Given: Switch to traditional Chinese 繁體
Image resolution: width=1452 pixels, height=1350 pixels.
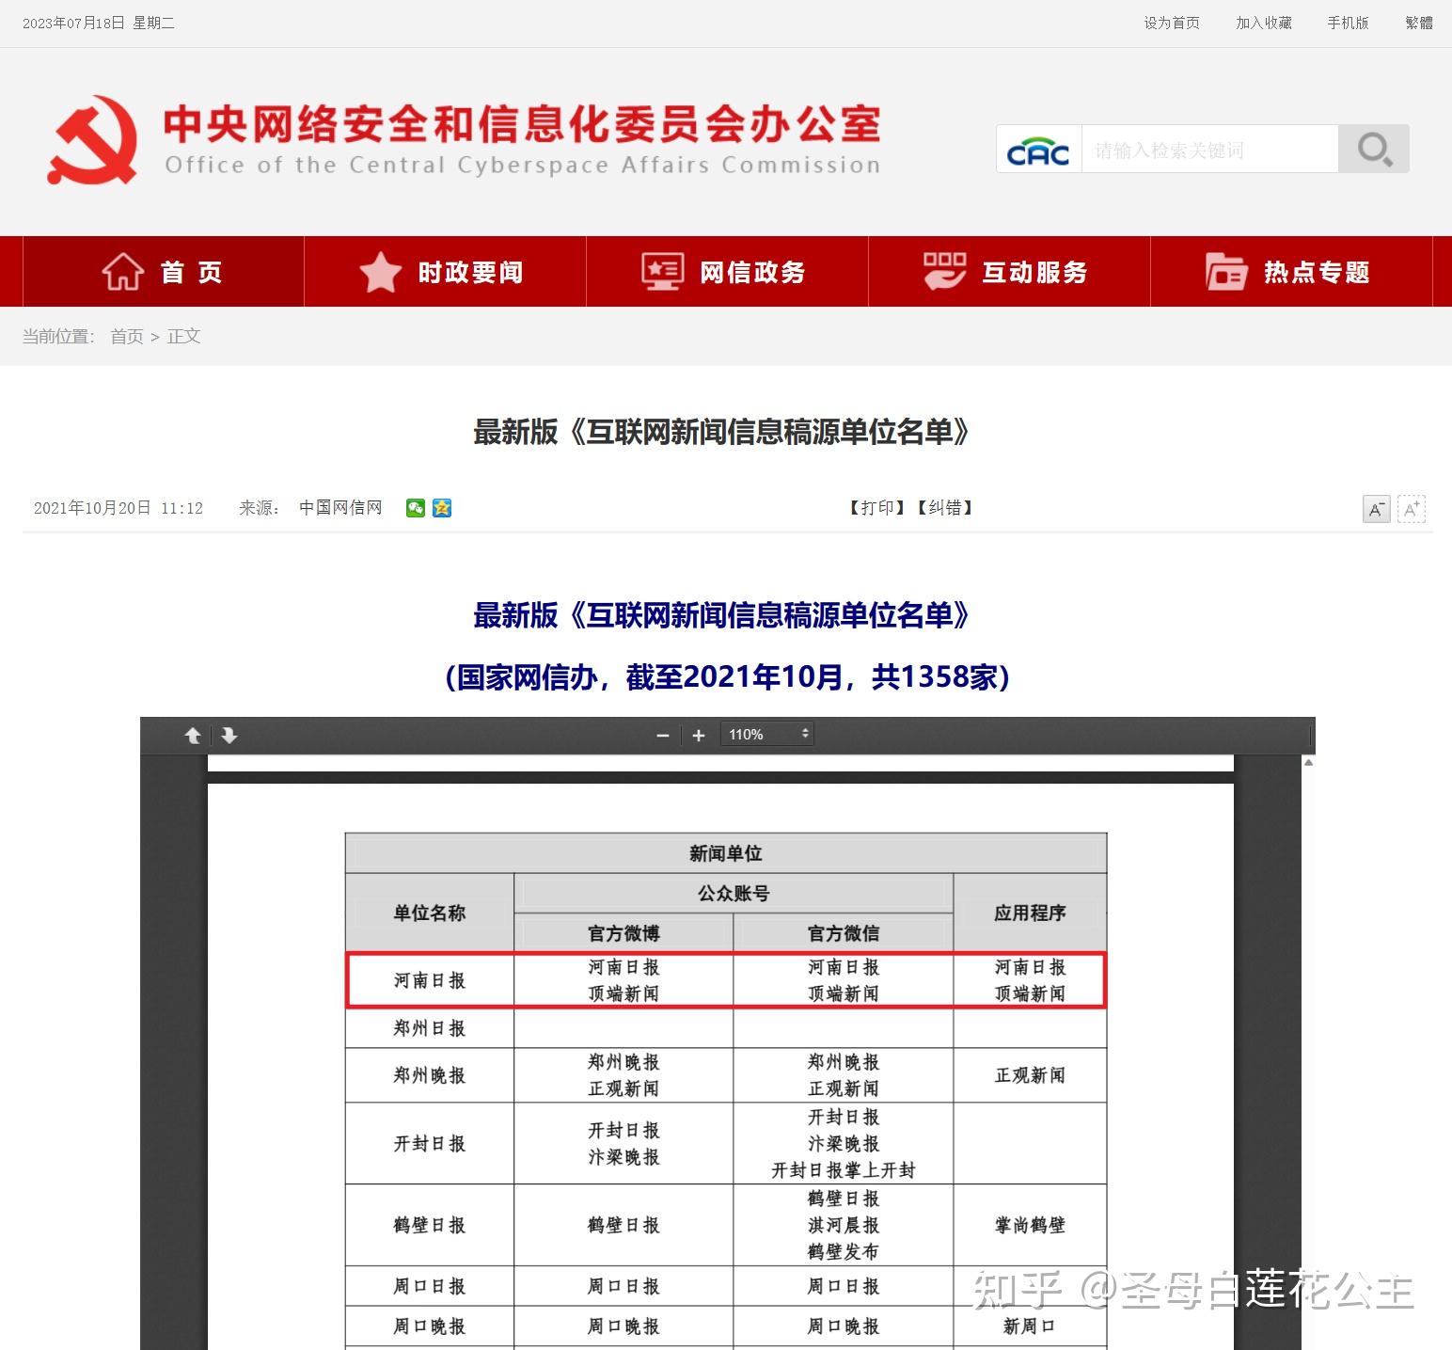Looking at the screenshot, I should pos(1419,24).
